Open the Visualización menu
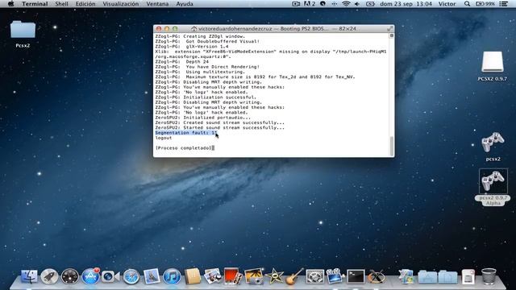Screen dimensions: 516x290 click(121, 4)
